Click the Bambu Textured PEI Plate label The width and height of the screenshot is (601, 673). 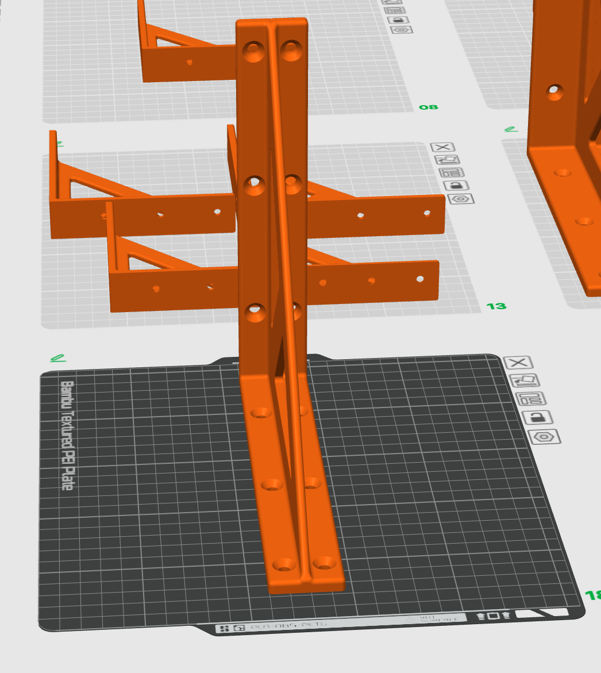[x=68, y=436]
